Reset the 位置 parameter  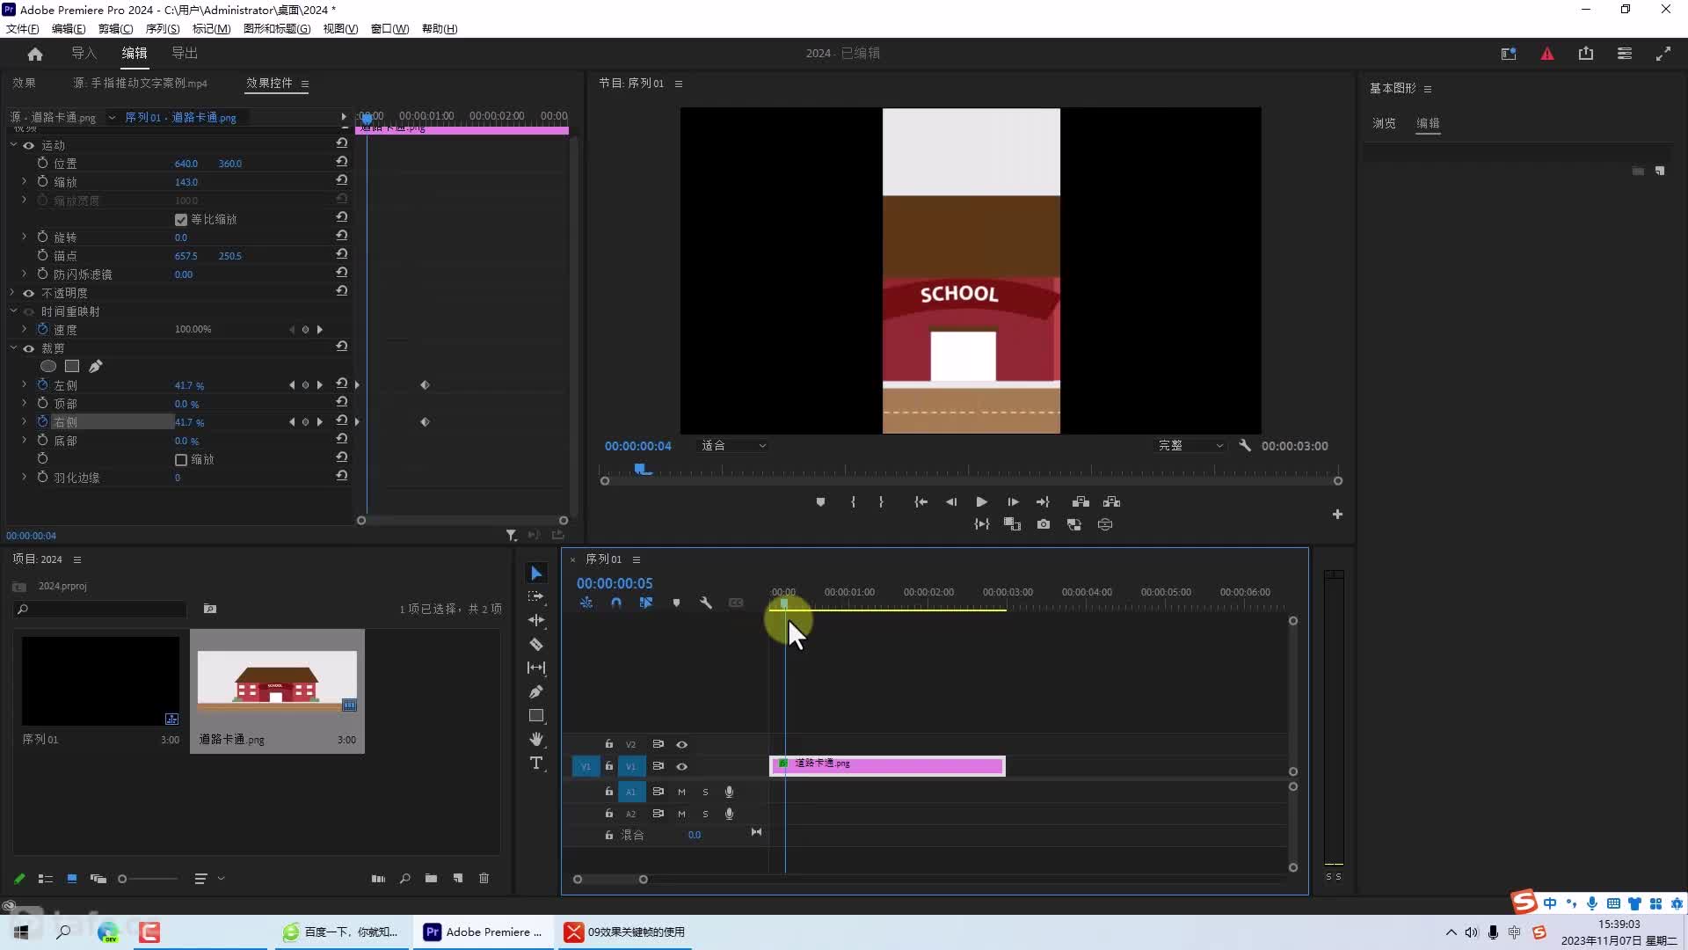tap(341, 163)
